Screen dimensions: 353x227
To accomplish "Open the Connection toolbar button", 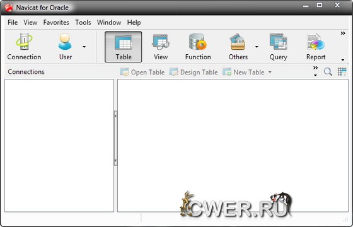I will [24, 47].
